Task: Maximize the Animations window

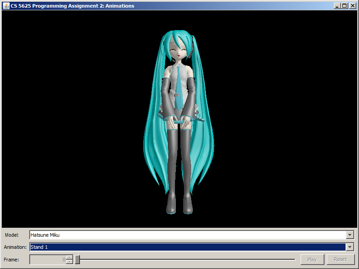Action: coord(344,6)
